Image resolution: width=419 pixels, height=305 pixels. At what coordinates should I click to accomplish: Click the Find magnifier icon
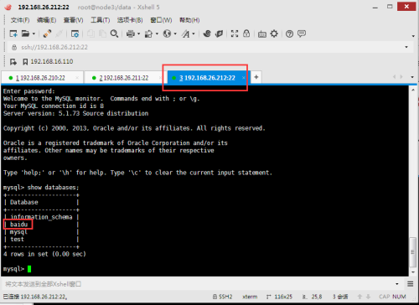[x=114, y=34]
